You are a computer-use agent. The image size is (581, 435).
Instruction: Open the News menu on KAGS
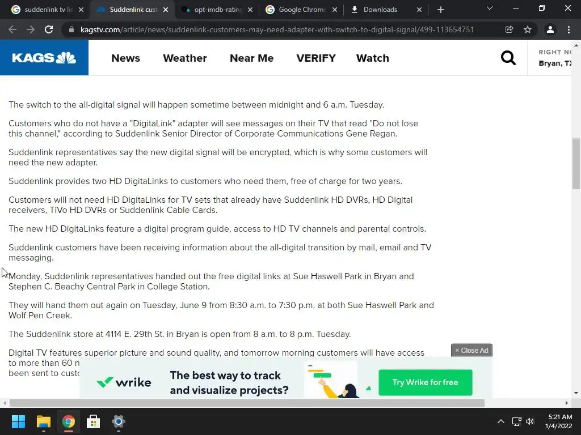125,58
